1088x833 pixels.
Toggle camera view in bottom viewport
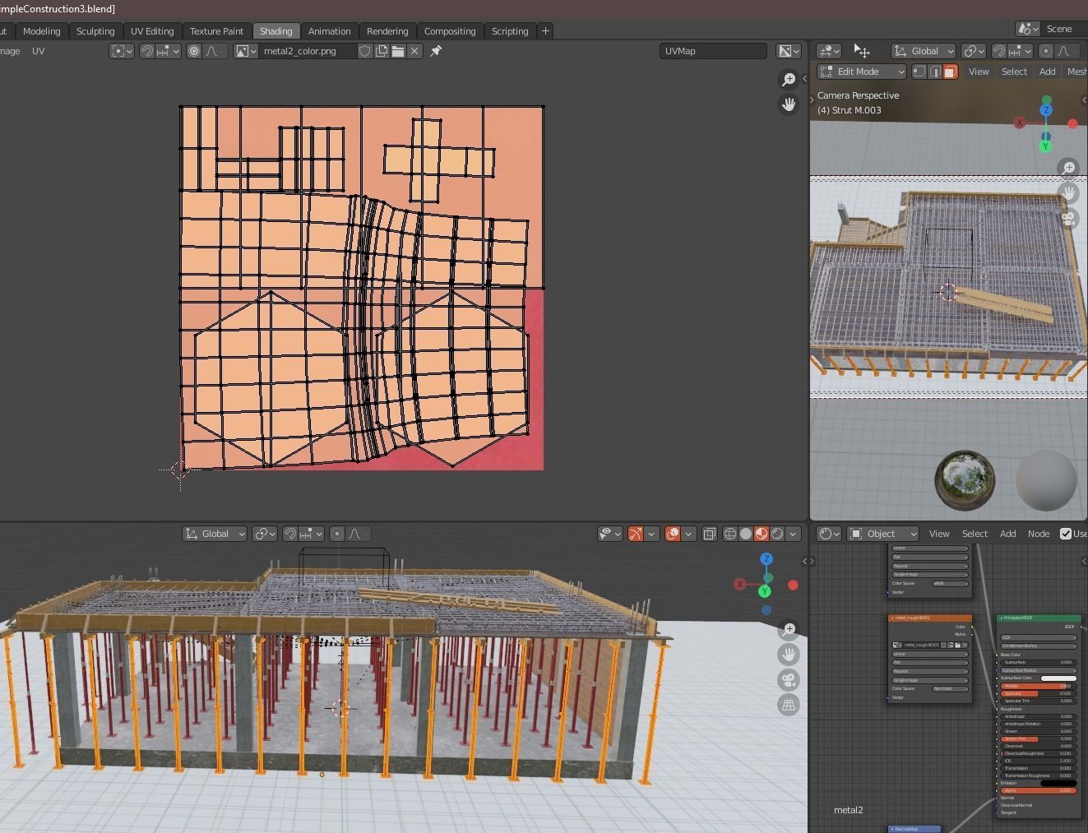coord(789,680)
